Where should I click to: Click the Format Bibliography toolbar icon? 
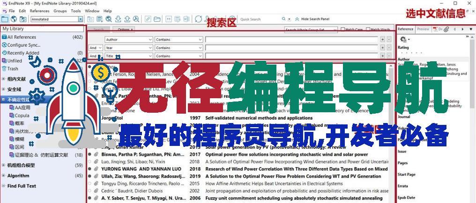coord(178,19)
